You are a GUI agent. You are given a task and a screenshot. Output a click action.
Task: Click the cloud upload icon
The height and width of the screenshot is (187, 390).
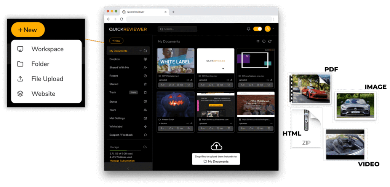coord(216,146)
